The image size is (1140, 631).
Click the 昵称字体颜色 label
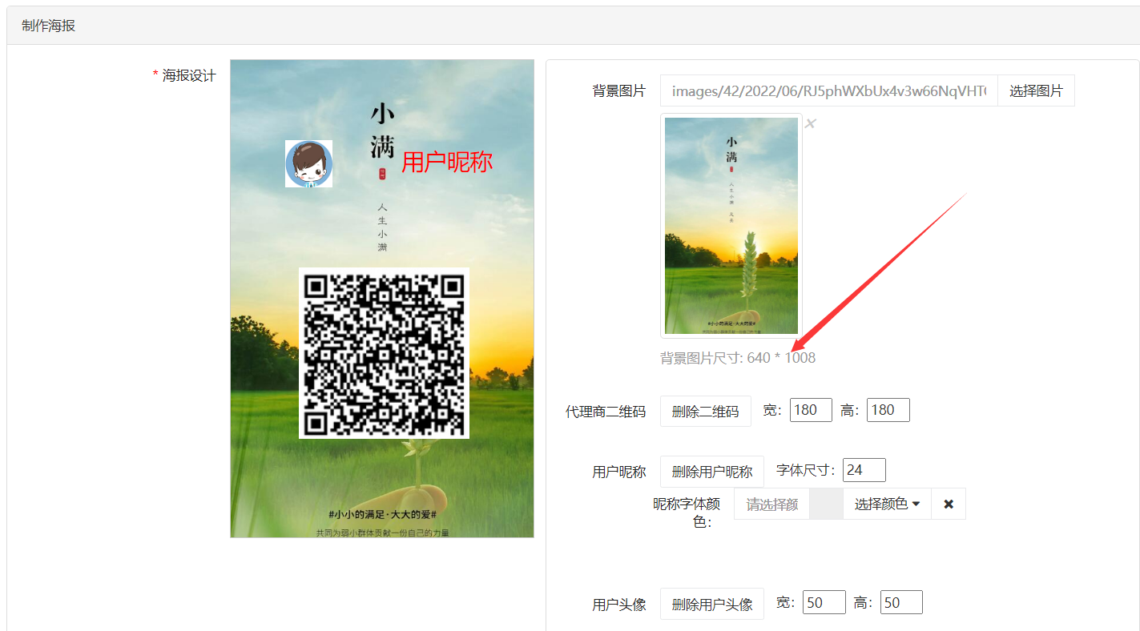(x=687, y=512)
